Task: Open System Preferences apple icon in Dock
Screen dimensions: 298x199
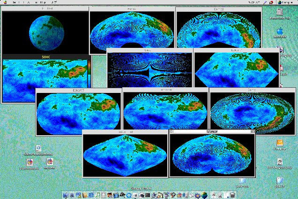Action: pyautogui.click(x=135, y=195)
